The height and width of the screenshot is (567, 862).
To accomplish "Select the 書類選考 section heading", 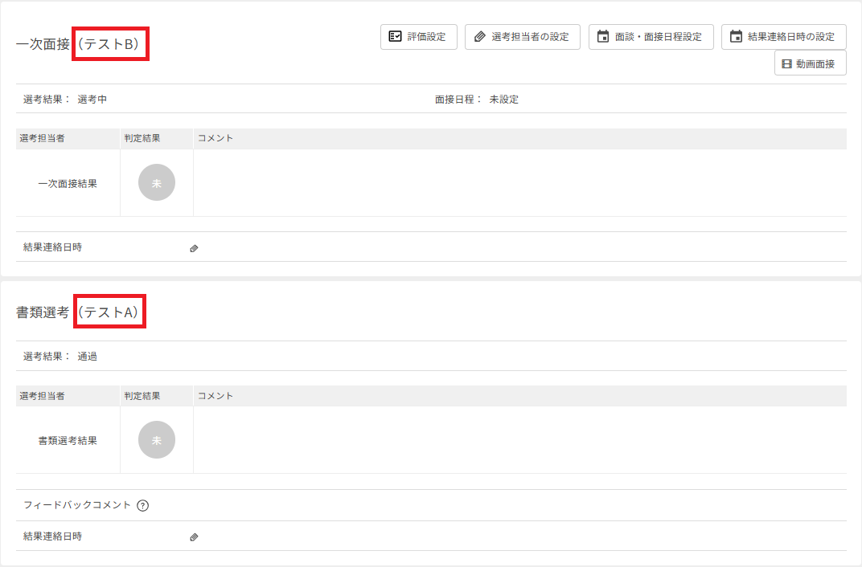I will click(x=43, y=312).
